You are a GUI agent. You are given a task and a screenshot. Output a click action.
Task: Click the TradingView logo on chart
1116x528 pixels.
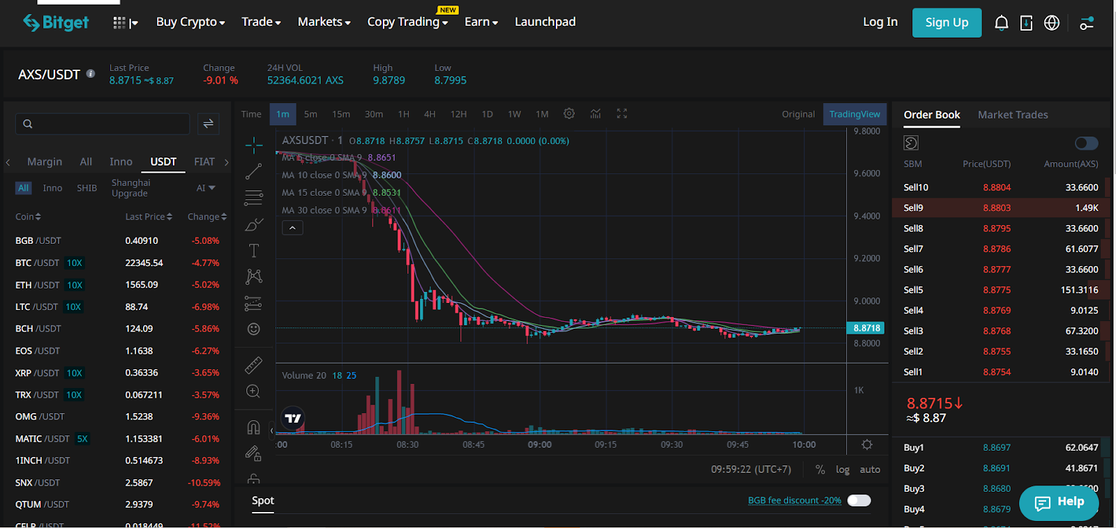coord(293,419)
